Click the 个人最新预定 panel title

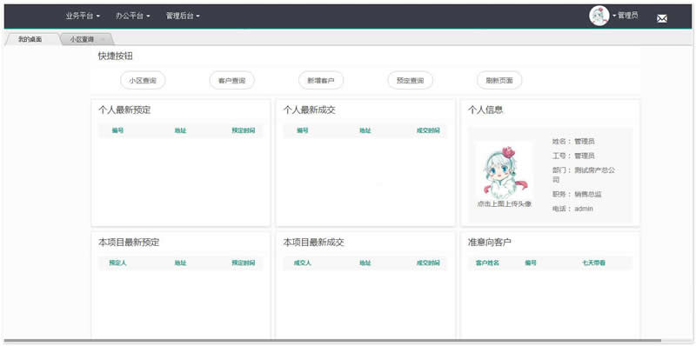pos(124,110)
